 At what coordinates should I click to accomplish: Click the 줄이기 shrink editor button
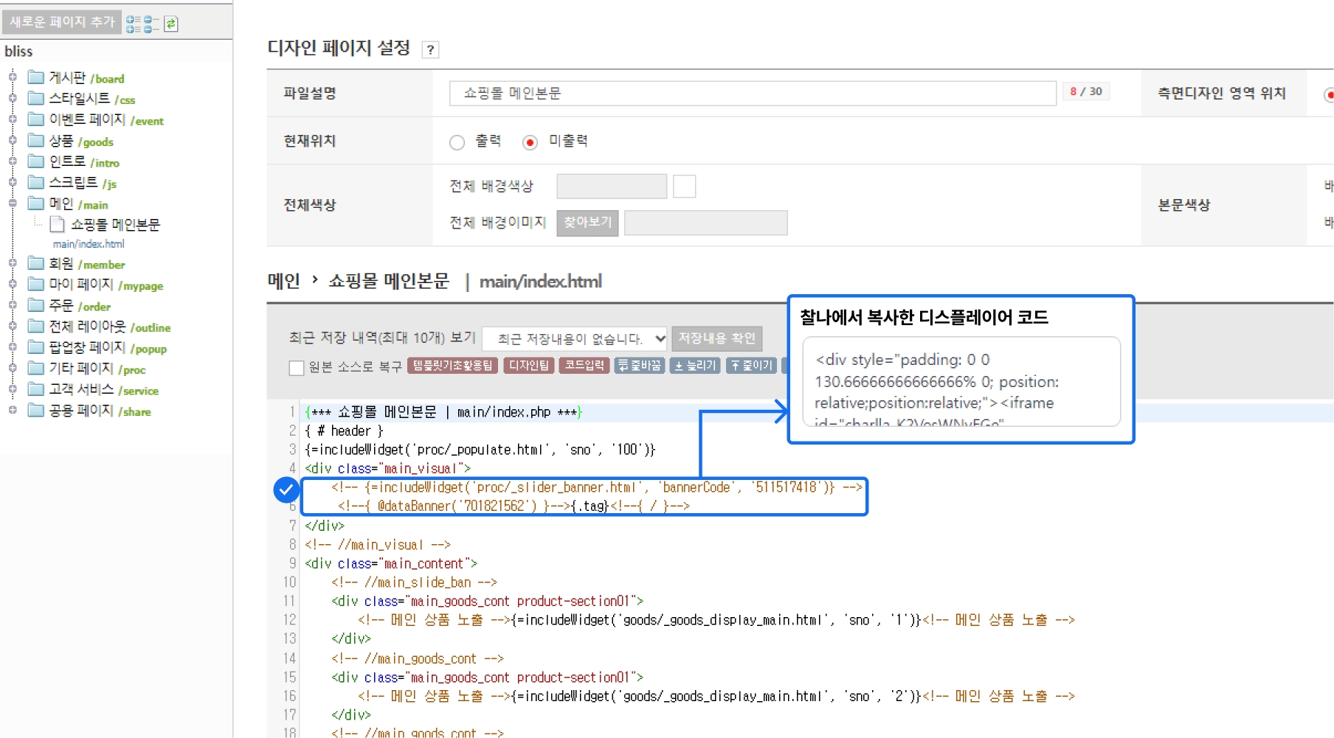click(751, 366)
